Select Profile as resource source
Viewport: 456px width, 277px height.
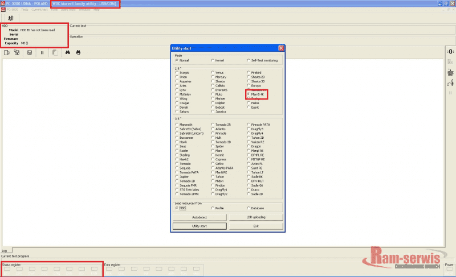(x=213, y=208)
